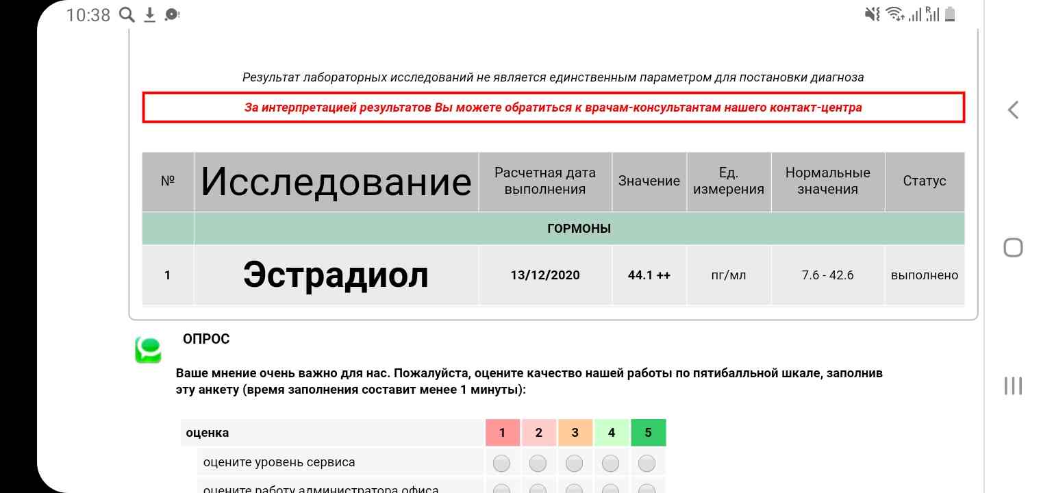This screenshot has height=493, width=1041.
Task: Click the red interpretation banner about врачам-консультантам
Action: 553,108
